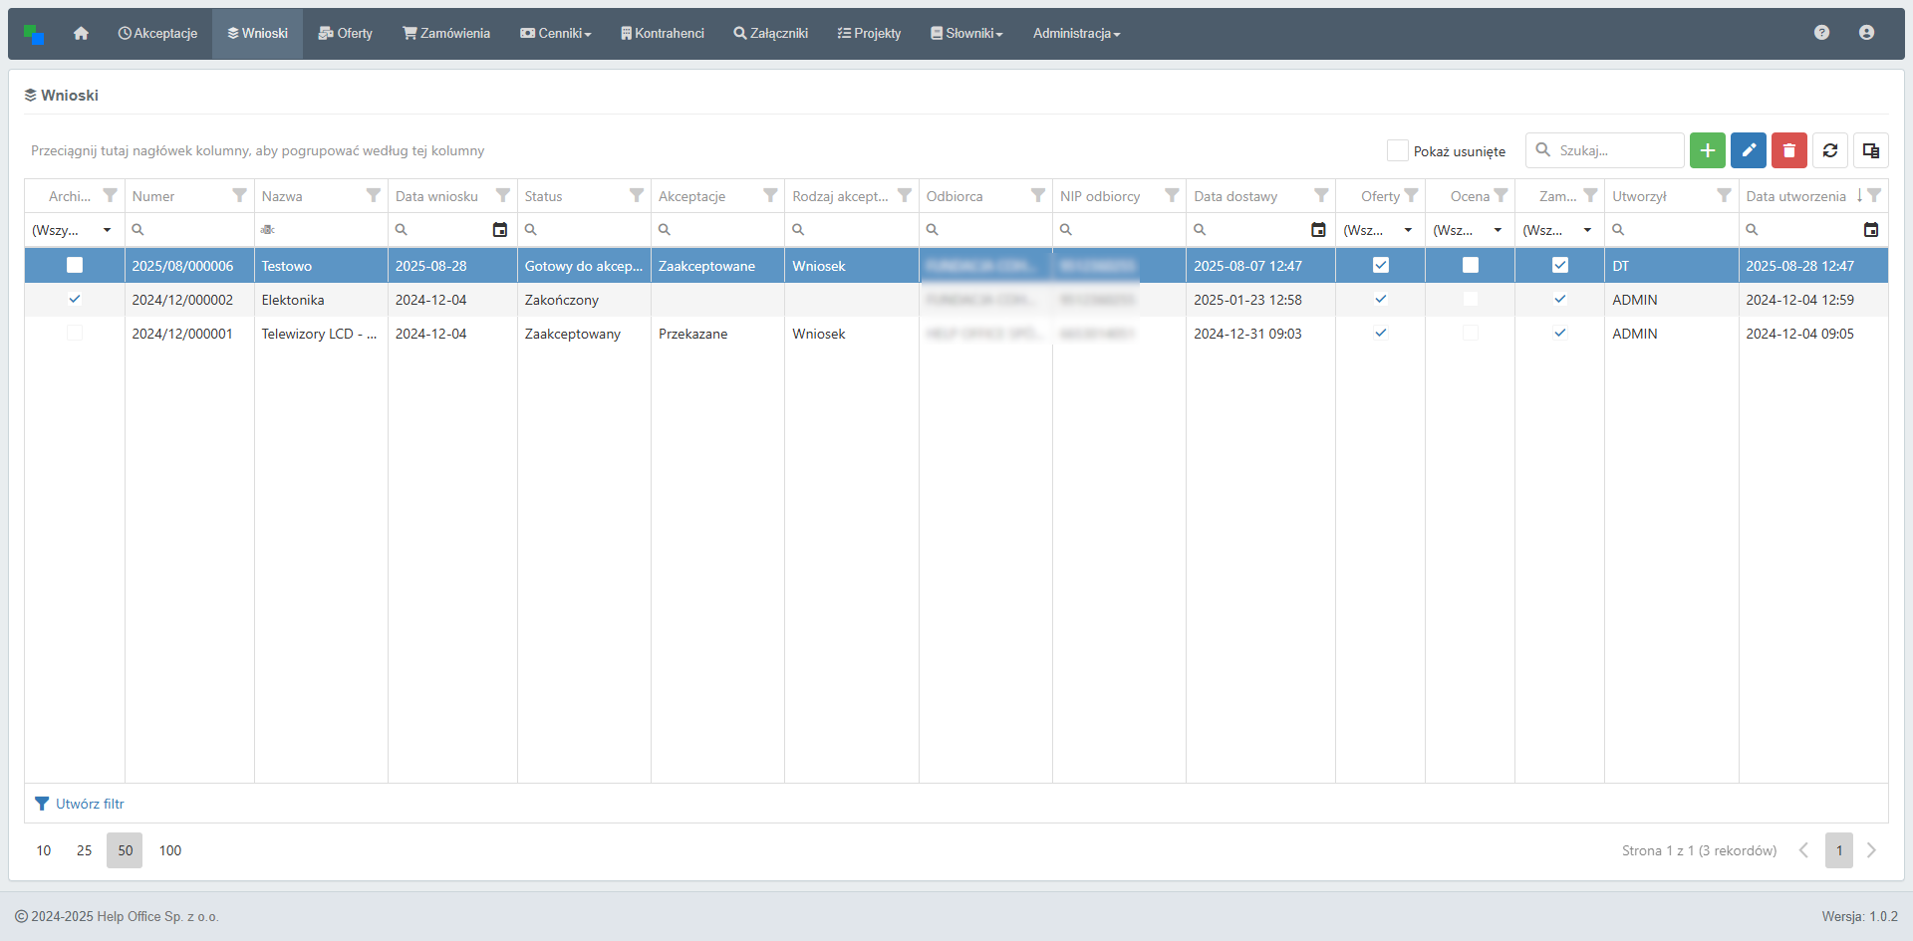The image size is (1913, 941).
Task: Open the help question mark icon
Action: [x=1821, y=33]
